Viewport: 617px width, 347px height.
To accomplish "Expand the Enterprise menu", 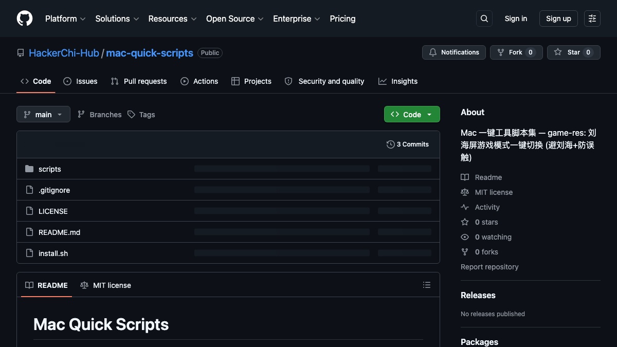I will click(297, 19).
